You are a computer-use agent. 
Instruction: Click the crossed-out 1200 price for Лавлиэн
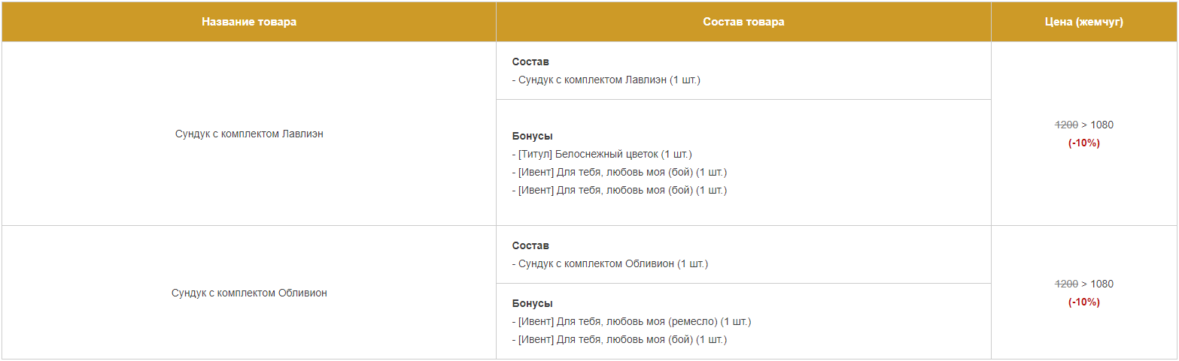click(1066, 125)
